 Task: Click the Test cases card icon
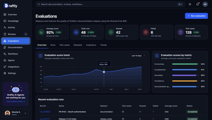coord(180,32)
